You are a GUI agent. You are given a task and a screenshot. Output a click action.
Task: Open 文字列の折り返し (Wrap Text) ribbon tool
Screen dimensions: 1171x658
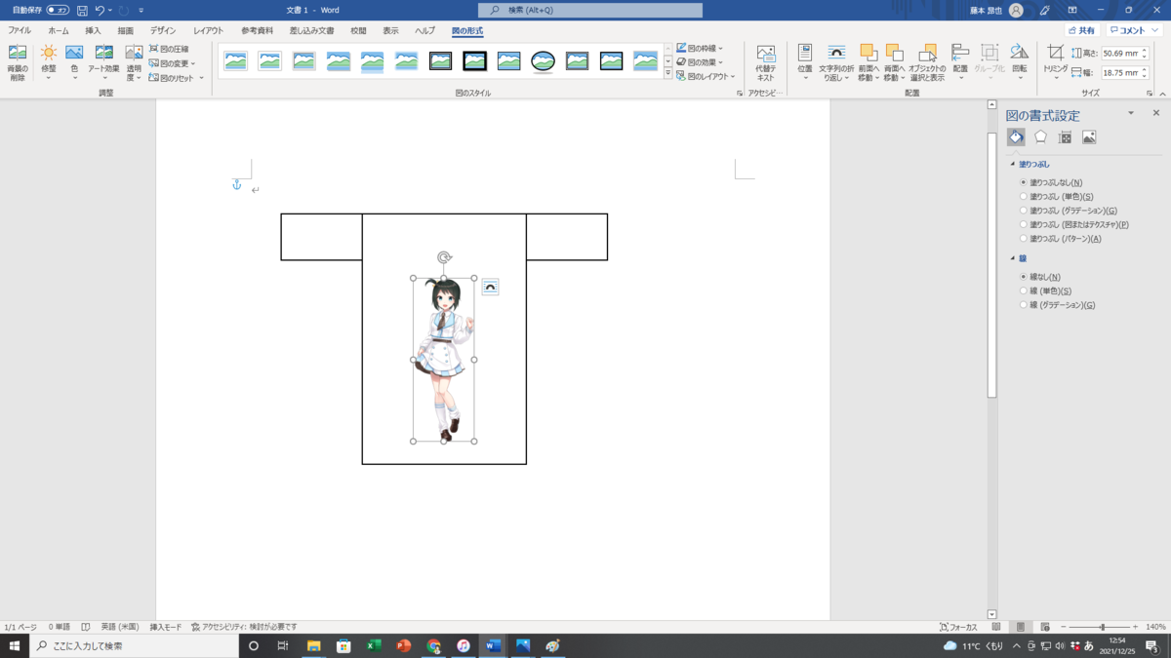(836, 62)
